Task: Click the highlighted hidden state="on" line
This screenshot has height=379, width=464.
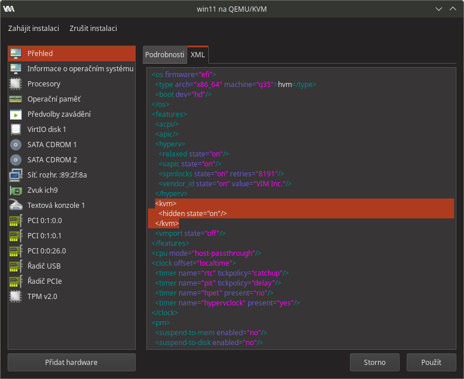Action: [193, 214]
